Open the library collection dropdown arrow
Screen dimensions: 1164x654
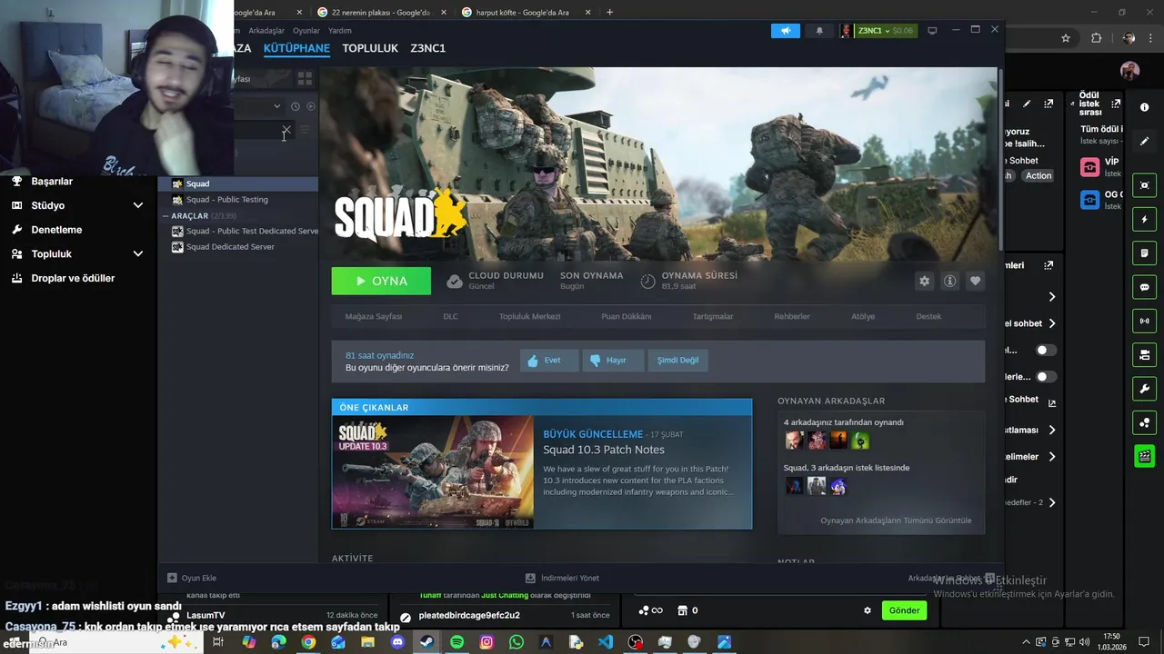[277, 106]
